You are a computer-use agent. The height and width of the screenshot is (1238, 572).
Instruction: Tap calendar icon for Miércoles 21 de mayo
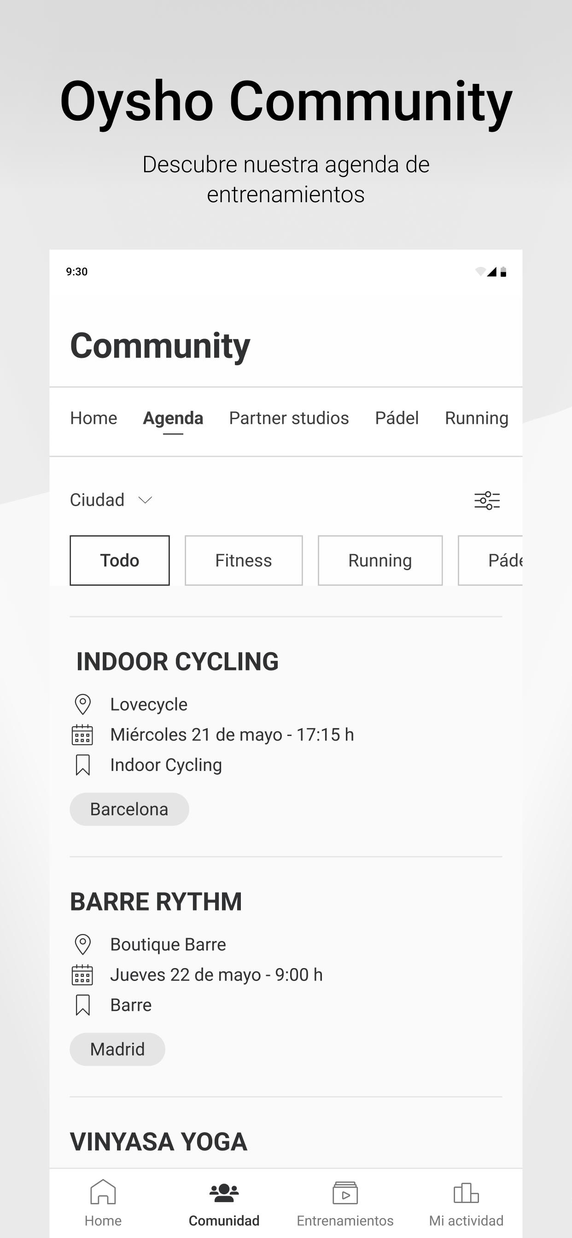click(x=82, y=735)
